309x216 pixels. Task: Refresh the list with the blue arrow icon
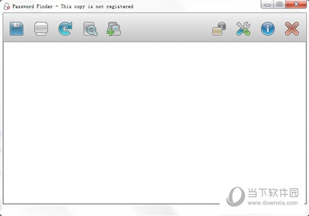point(65,29)
